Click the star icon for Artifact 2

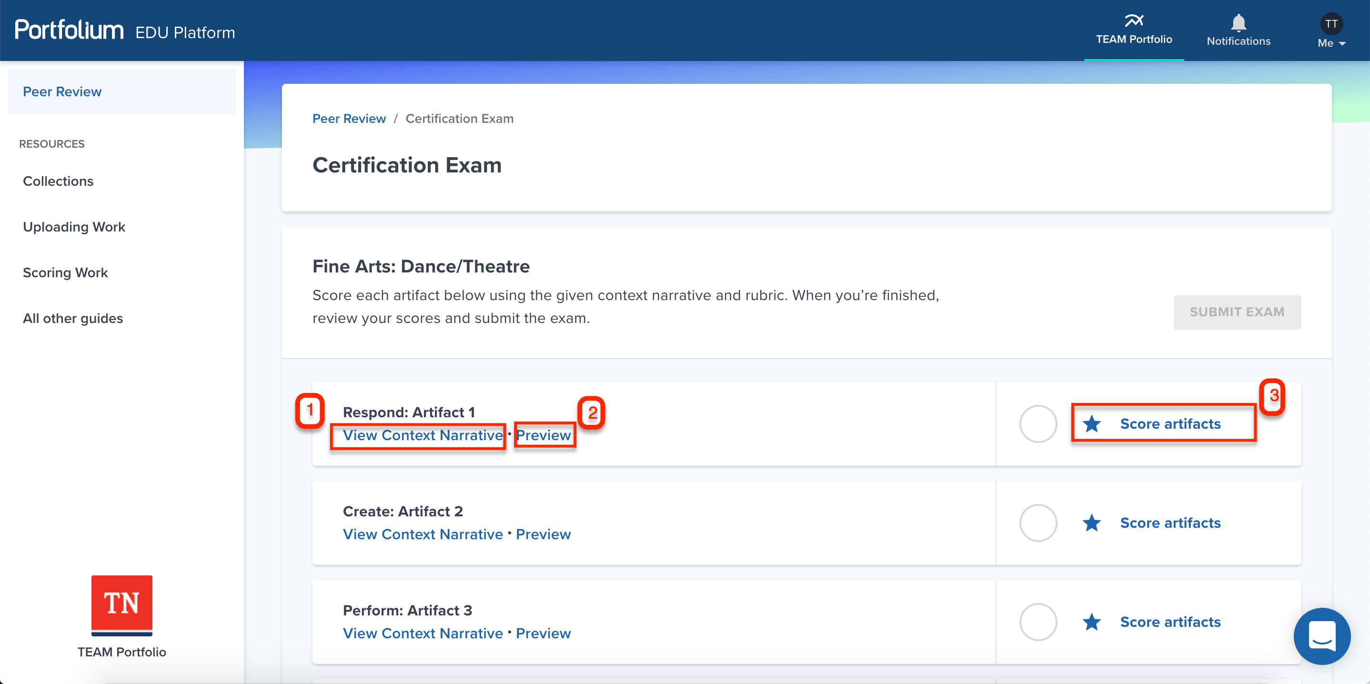click(1091, 523)
